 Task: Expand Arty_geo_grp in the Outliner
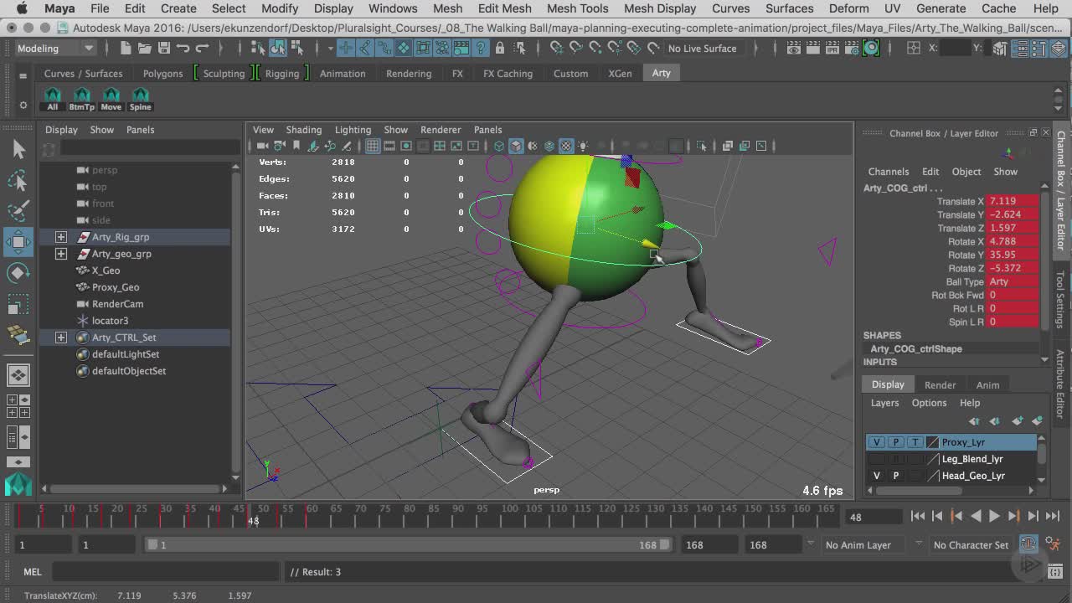[x=61, y=254]
